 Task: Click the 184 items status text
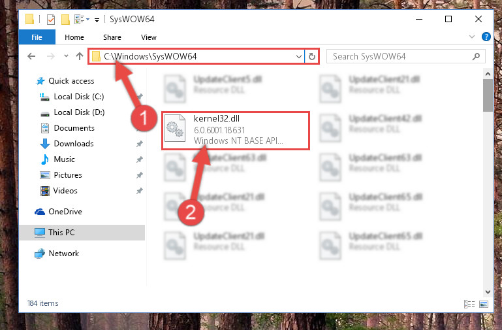tap(42, 303)
